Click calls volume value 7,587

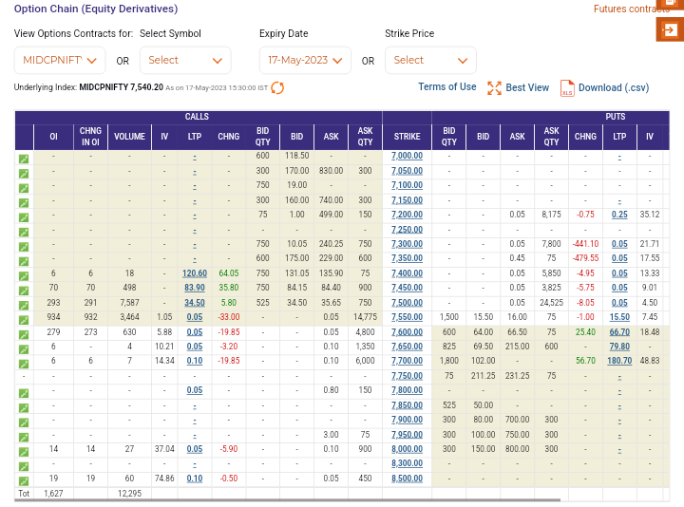[x=129, y=303]
